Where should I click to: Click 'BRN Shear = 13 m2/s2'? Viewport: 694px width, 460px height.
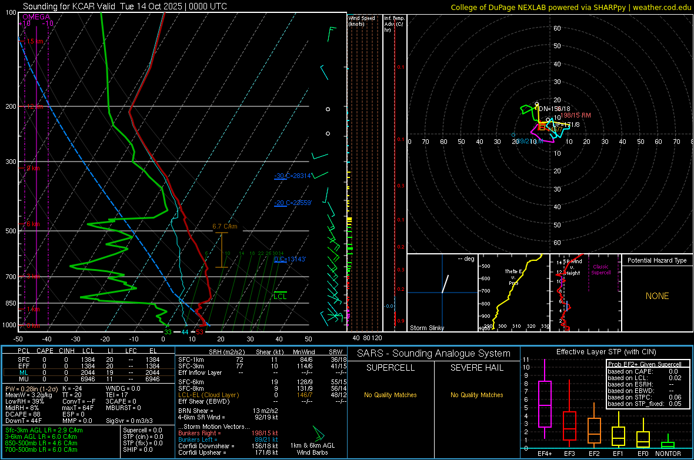tap(228, 411)
